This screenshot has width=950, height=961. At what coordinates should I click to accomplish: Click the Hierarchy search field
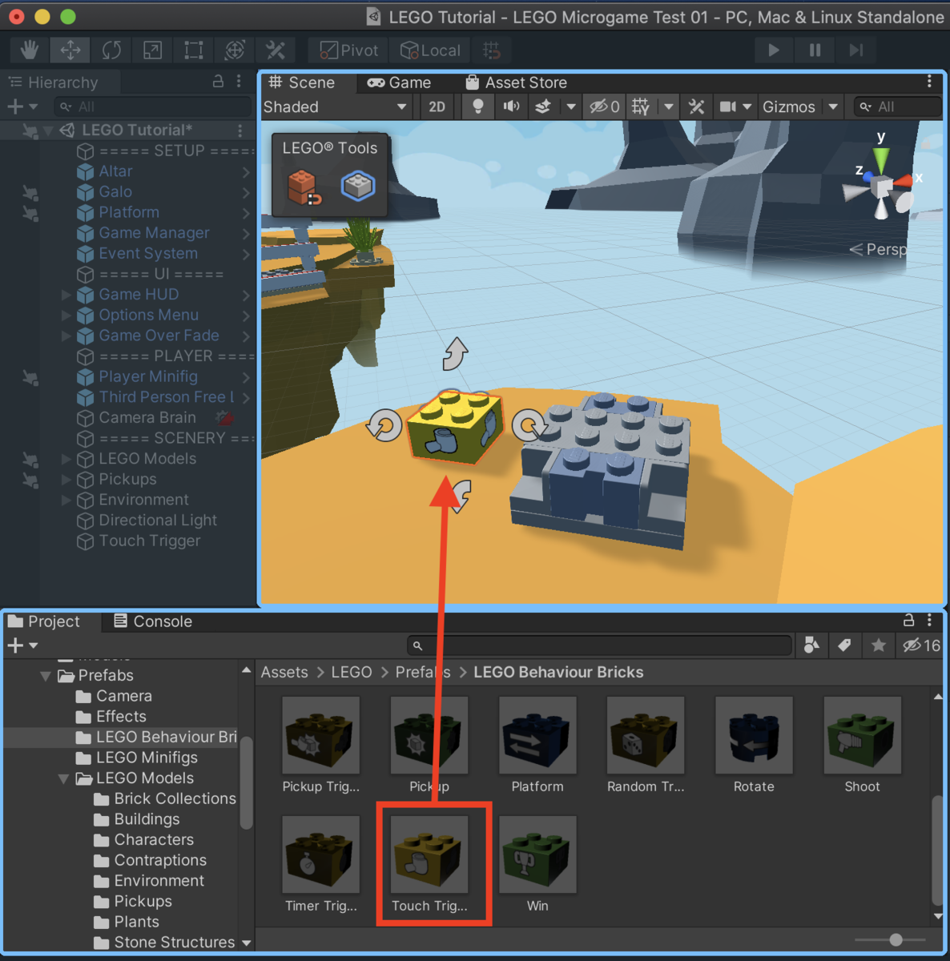point(153,107)
